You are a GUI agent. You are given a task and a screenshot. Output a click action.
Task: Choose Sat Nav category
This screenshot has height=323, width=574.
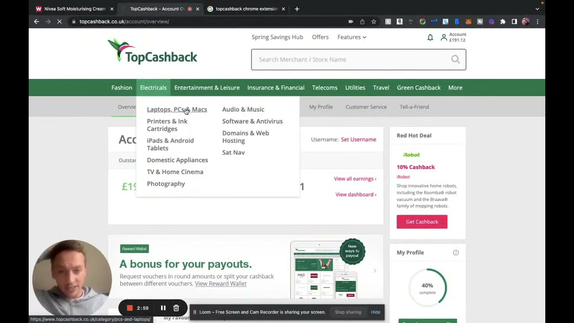(233, 153)
